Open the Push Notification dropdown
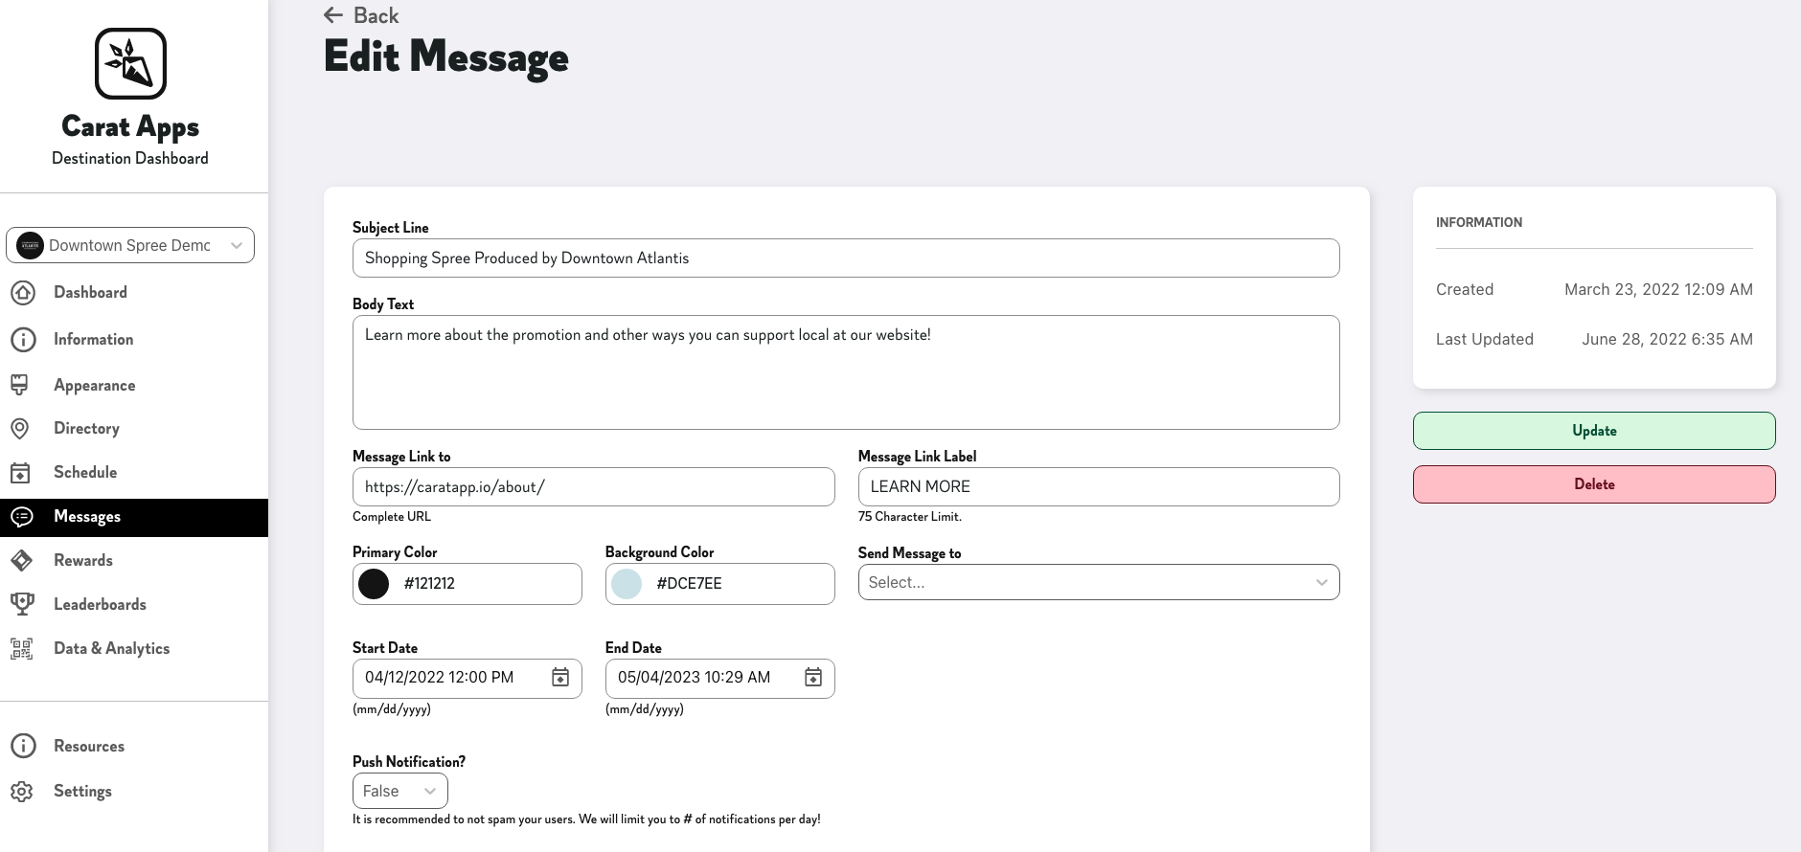 tap(399, 792)
